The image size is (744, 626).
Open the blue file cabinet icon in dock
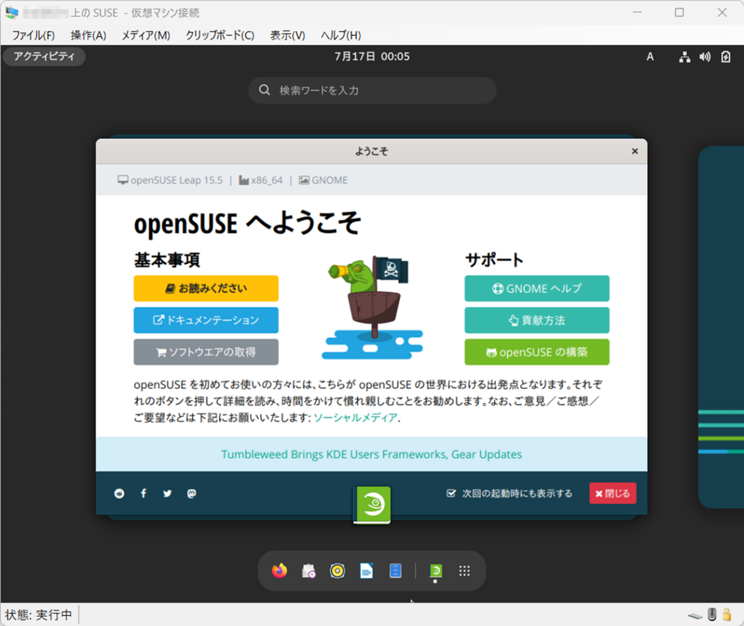(396, 571)
